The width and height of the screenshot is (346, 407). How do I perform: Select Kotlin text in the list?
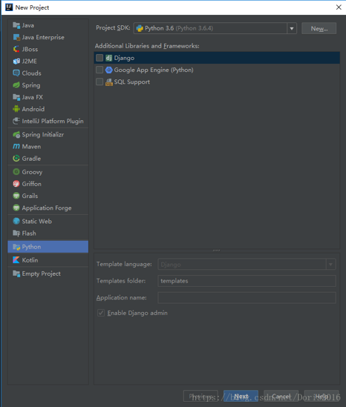pos(30,260)
